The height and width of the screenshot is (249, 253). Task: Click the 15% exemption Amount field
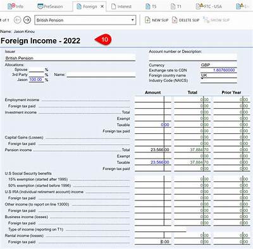tap(153, 179)
